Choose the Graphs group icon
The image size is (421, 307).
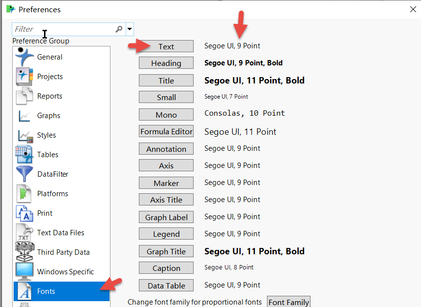pos(24,116)
